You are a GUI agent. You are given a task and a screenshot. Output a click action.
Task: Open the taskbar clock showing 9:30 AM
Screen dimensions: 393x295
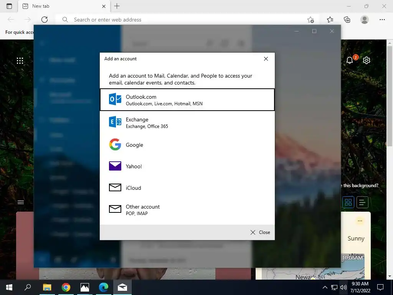tap(360, 287)
